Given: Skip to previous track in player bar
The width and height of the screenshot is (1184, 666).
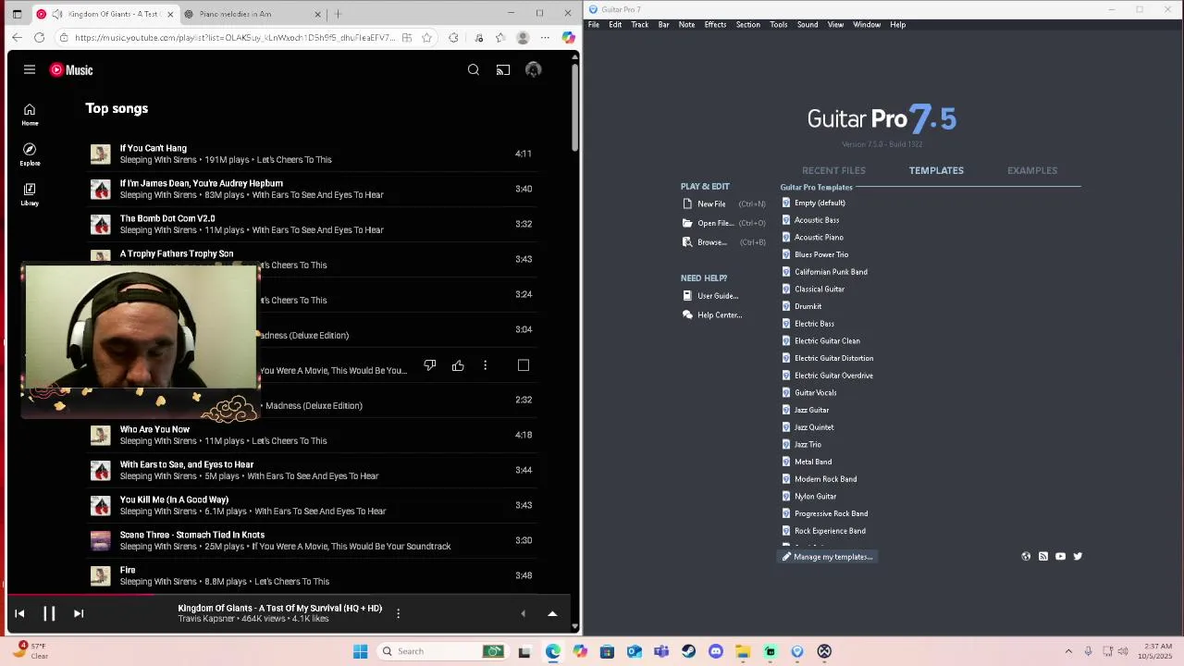Looking at the screenshot, I should 19,613.
